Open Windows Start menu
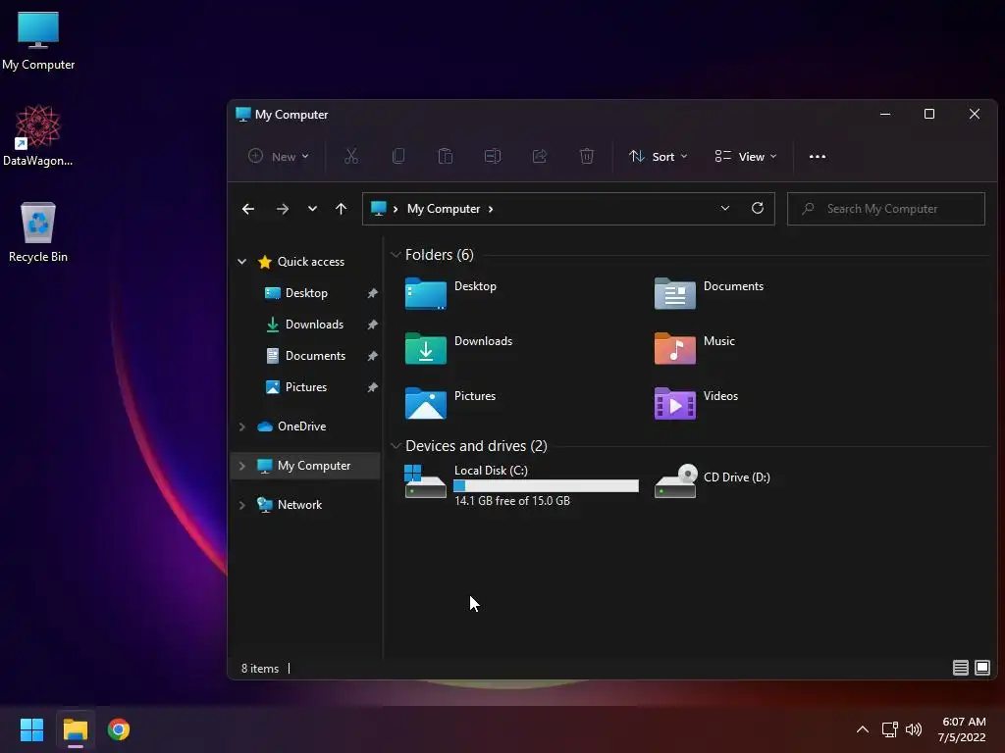Screen dimensions: 1005x753 [31, 729]
